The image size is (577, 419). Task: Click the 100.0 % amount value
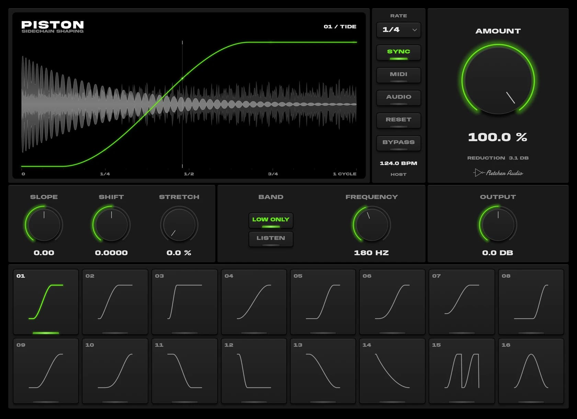tap(498, 137)
